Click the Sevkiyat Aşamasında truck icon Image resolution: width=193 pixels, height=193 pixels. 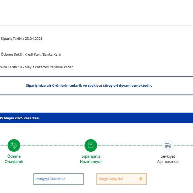tap(168, 145)
